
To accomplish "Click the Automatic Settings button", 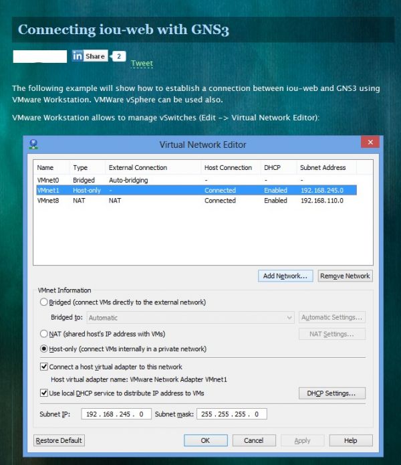I will tap(331, 317).
